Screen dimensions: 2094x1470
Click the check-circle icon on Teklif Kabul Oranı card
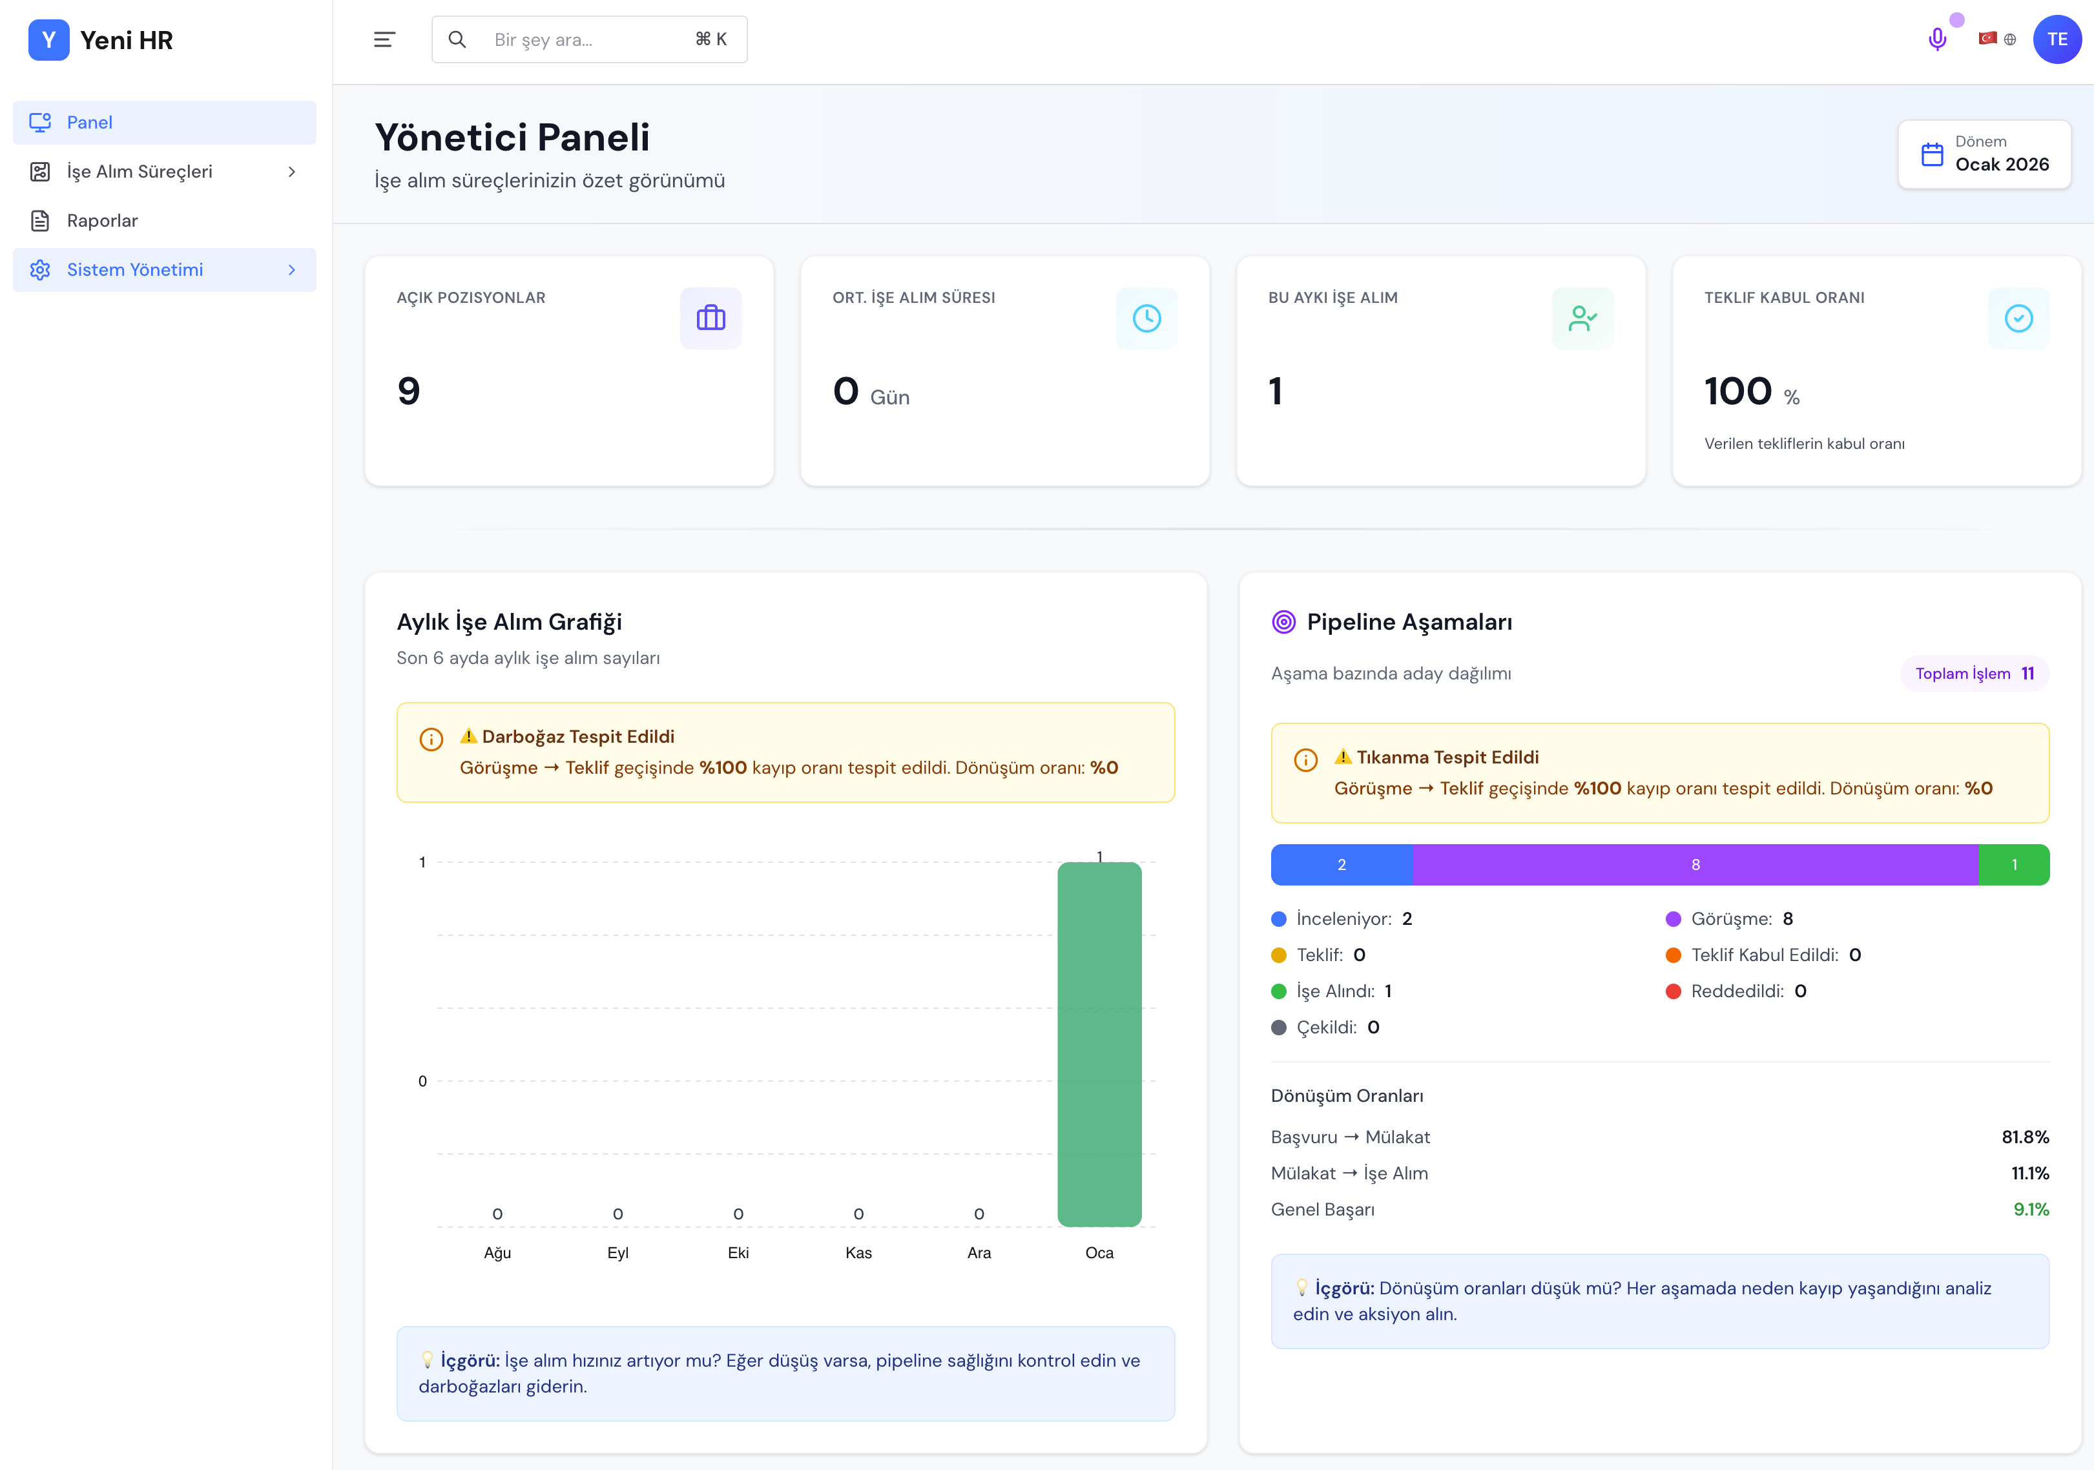click(2018, 318)
